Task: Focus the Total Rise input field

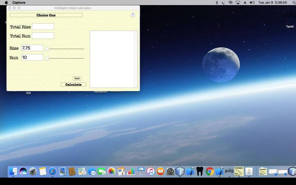Action: coord(43,27)
